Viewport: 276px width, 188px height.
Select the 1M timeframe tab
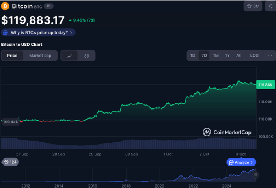pyautogui.click(x=216, y=56)
